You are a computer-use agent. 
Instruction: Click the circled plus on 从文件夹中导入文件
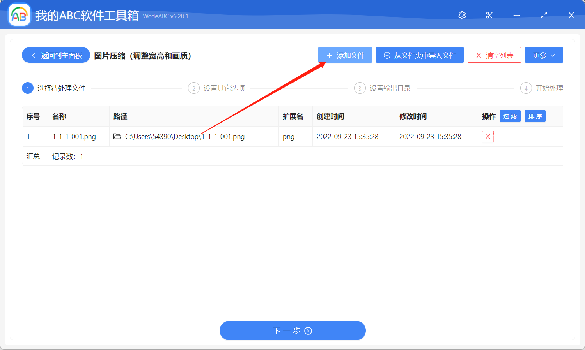[386, 55]
